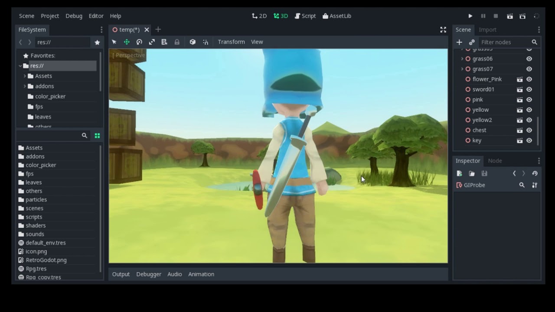Activate the Rotate Mode tool
This screenshot has width=555, height=312.
click(139, 42)
